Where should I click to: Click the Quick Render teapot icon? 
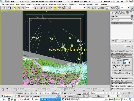132,8
